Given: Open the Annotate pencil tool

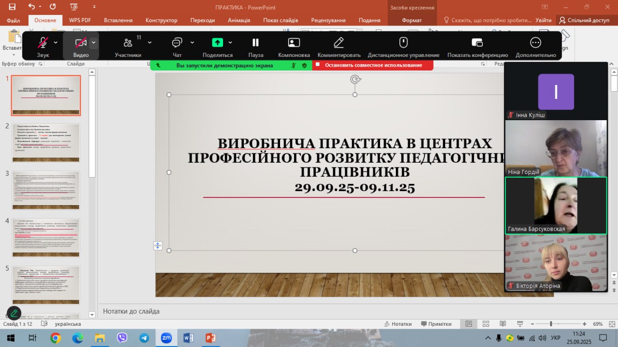Looking at the screenshot, I should pyautogui.click(x=338, y=42).
